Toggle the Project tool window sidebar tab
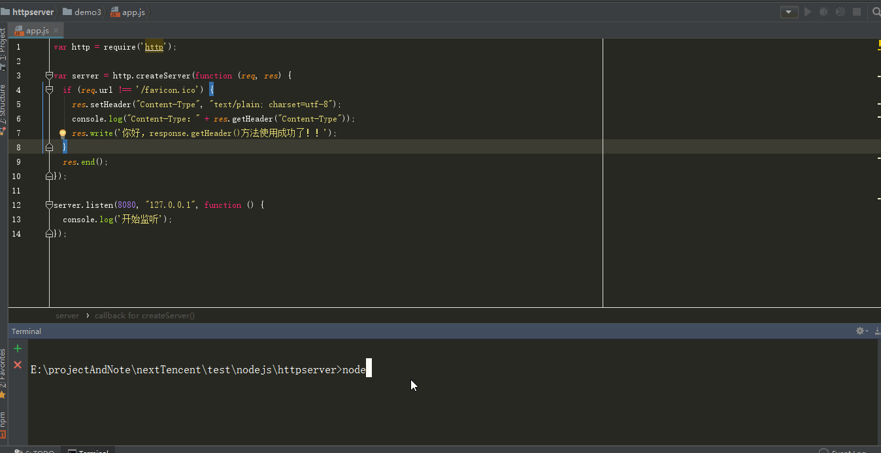The height and width of the screenshot is (453, 881). 3,44
